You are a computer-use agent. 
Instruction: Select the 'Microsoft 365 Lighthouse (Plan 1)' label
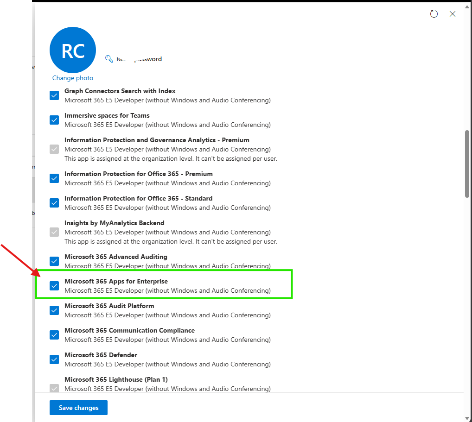coord(116,379)
